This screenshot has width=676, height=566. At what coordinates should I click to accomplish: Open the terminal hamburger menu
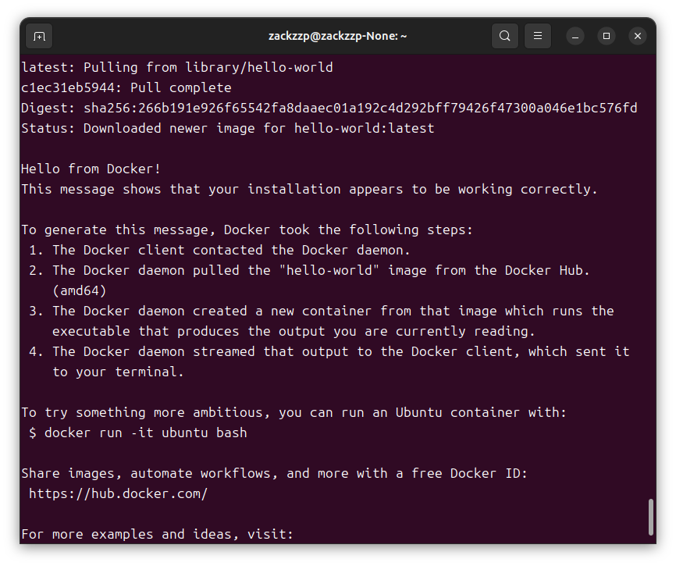[x=538, y=36]
